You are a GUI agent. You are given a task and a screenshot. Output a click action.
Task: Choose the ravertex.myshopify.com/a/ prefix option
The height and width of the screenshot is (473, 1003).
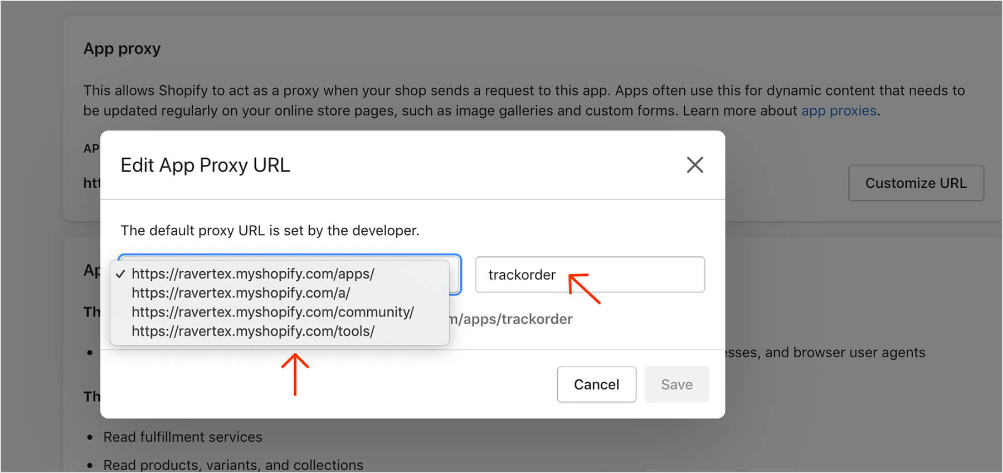(241, 293)
